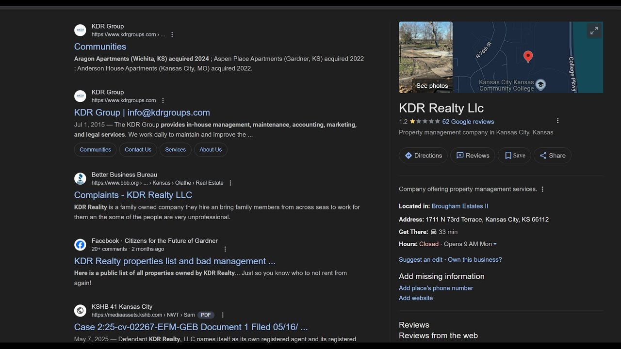Open more options for kdrgroups.com homepage result
Screen dimensions: 621x349
pyautogui.click(x=163, y=101)
